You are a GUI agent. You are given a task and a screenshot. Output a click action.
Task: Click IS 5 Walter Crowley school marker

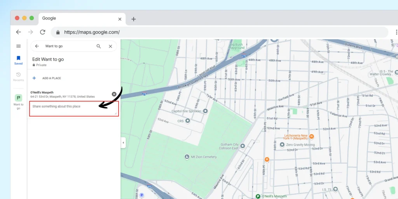click(x=397, y=73)
